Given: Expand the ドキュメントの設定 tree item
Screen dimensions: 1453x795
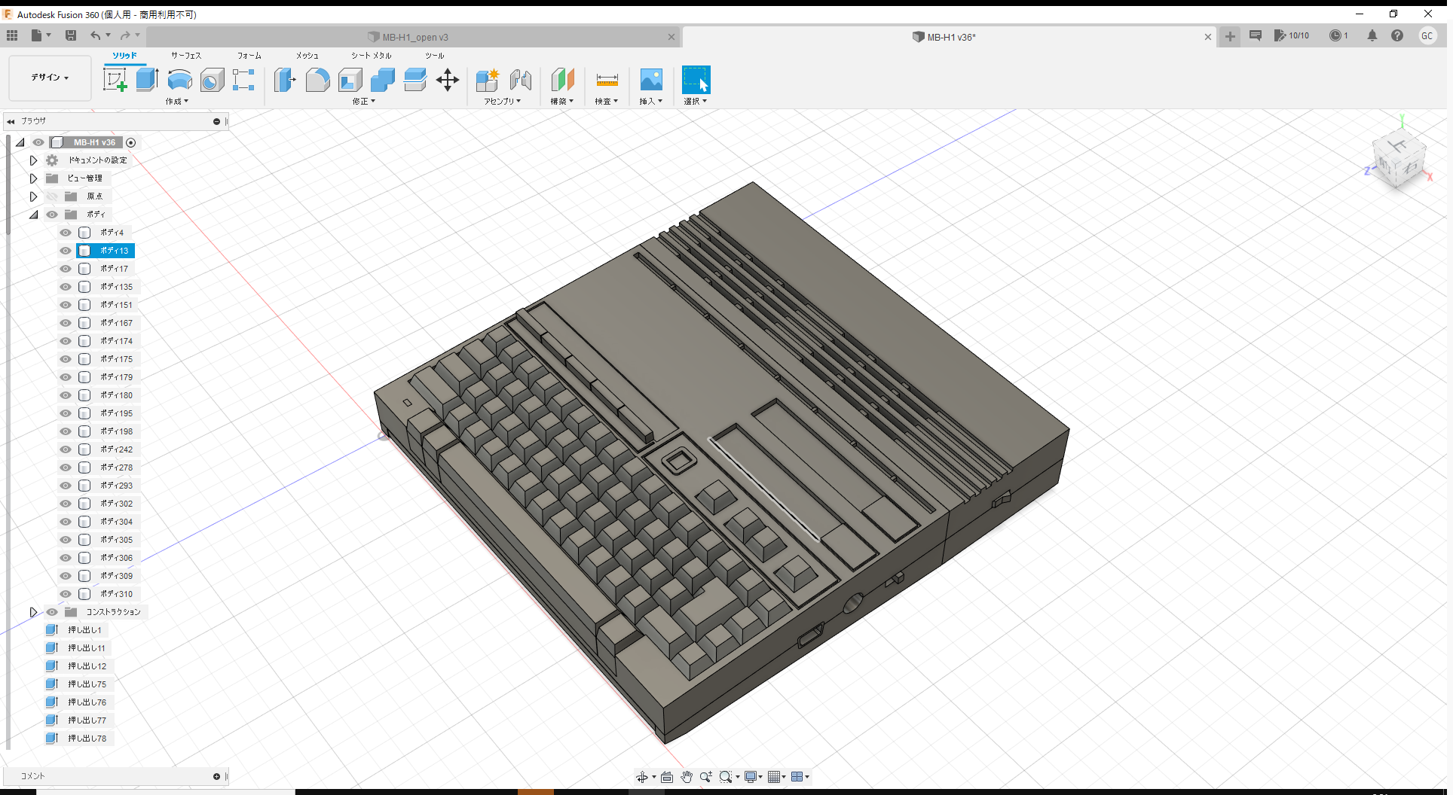Looking at the screenshot, I should pos(33,160).
